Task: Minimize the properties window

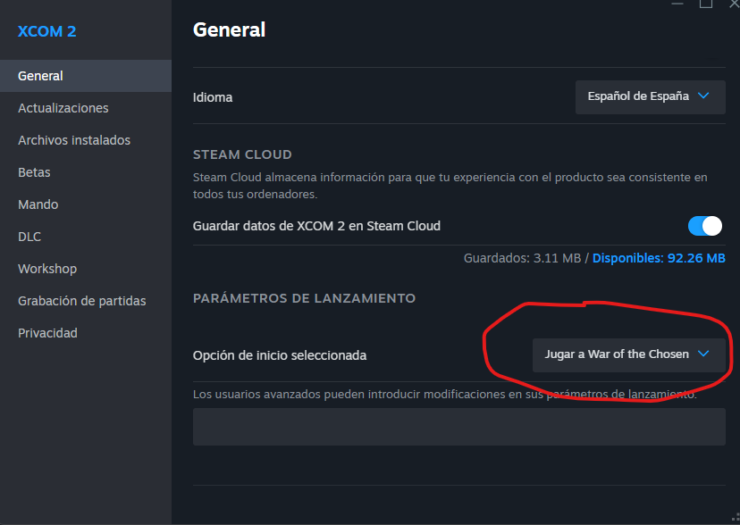Action: pos(677,4)
